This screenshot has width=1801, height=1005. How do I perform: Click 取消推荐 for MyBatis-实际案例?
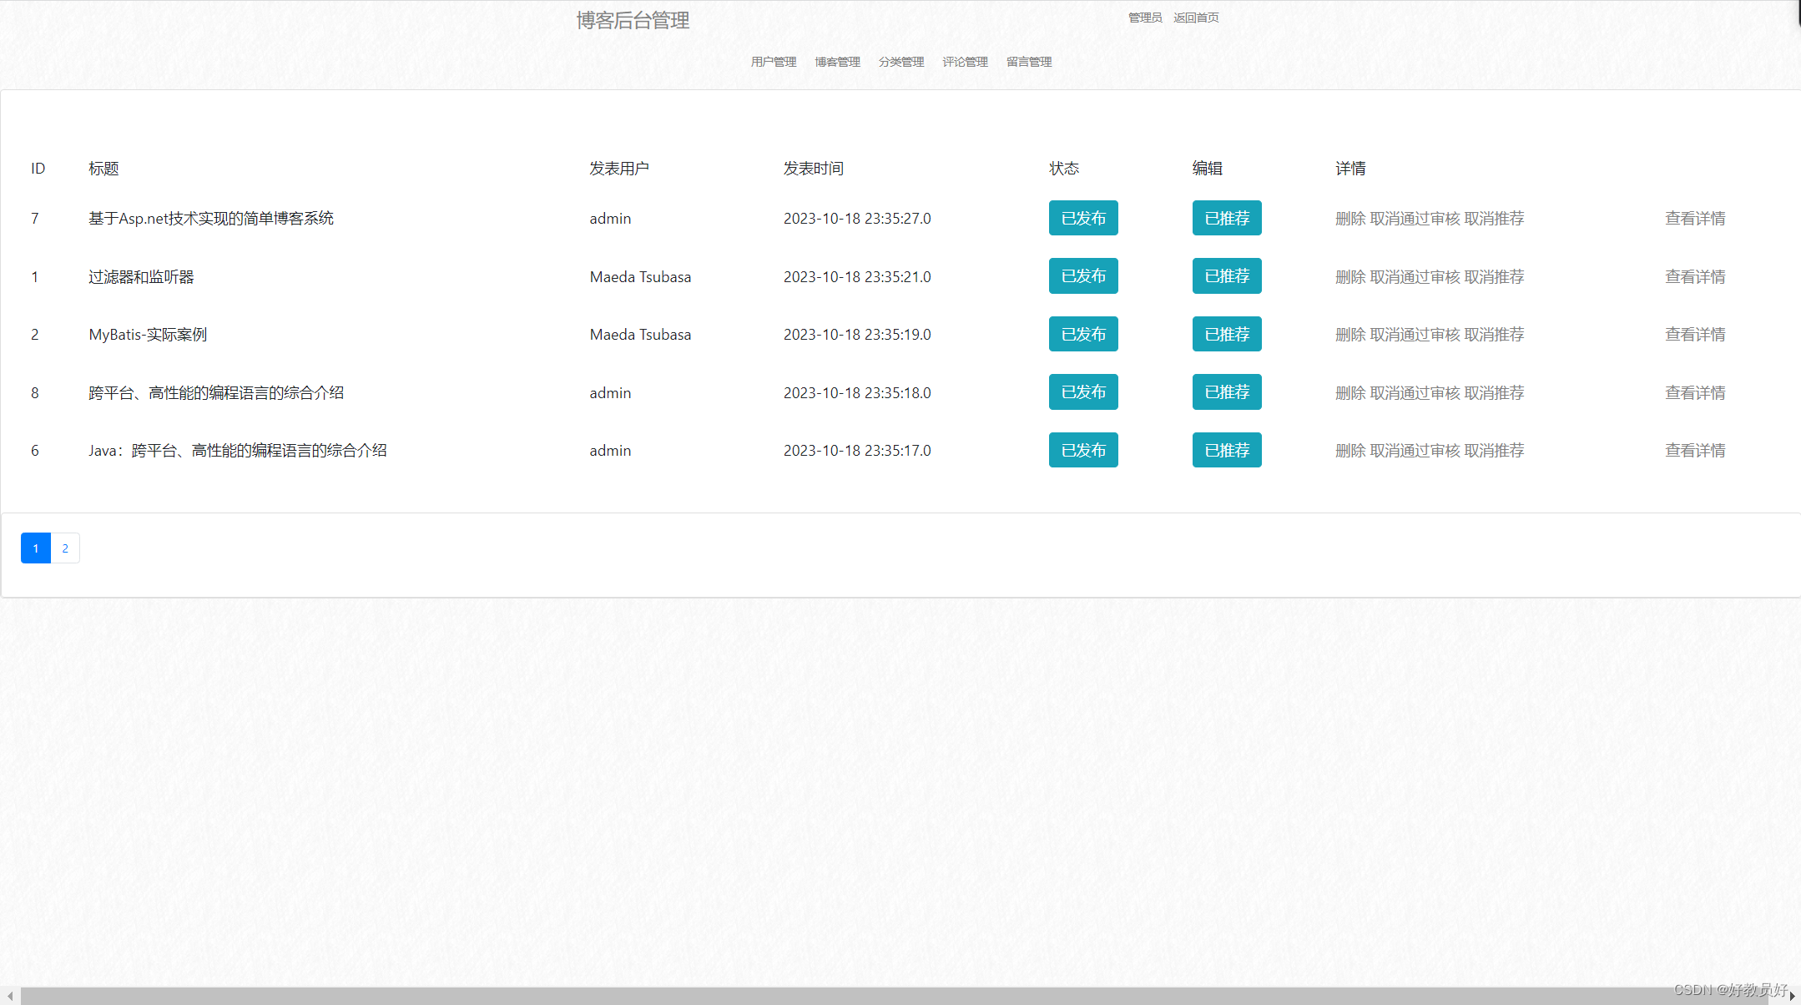[1496, 334]
